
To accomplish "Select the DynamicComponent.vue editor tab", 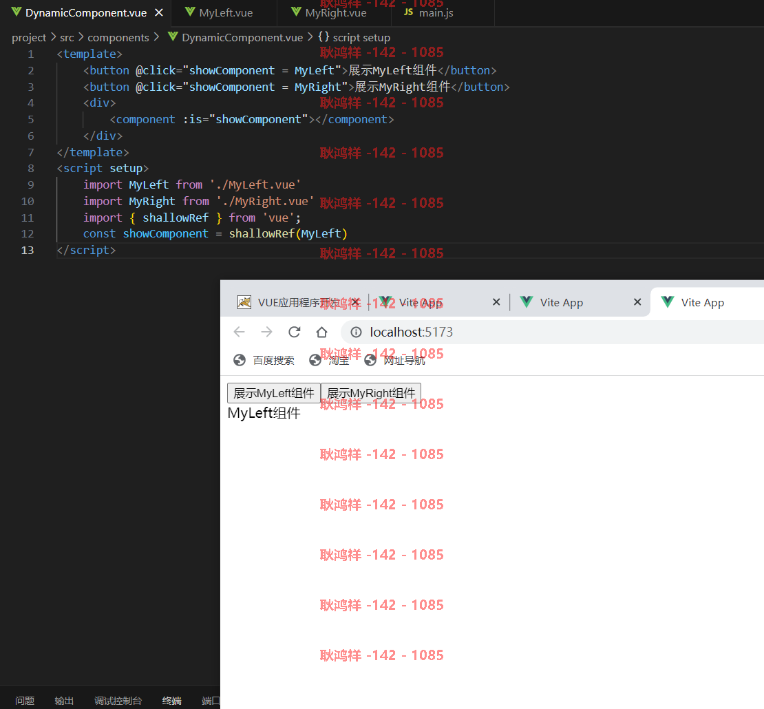I will tap(85, 12).
